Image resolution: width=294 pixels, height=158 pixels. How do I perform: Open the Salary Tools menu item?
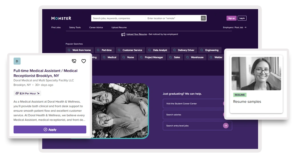point(75,28)
